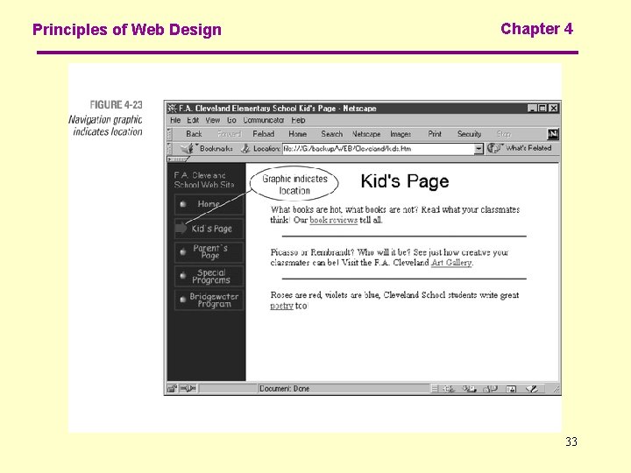Open the Special Programs navigation button
The height and width of the screenshot is (473, 631).
209,276
